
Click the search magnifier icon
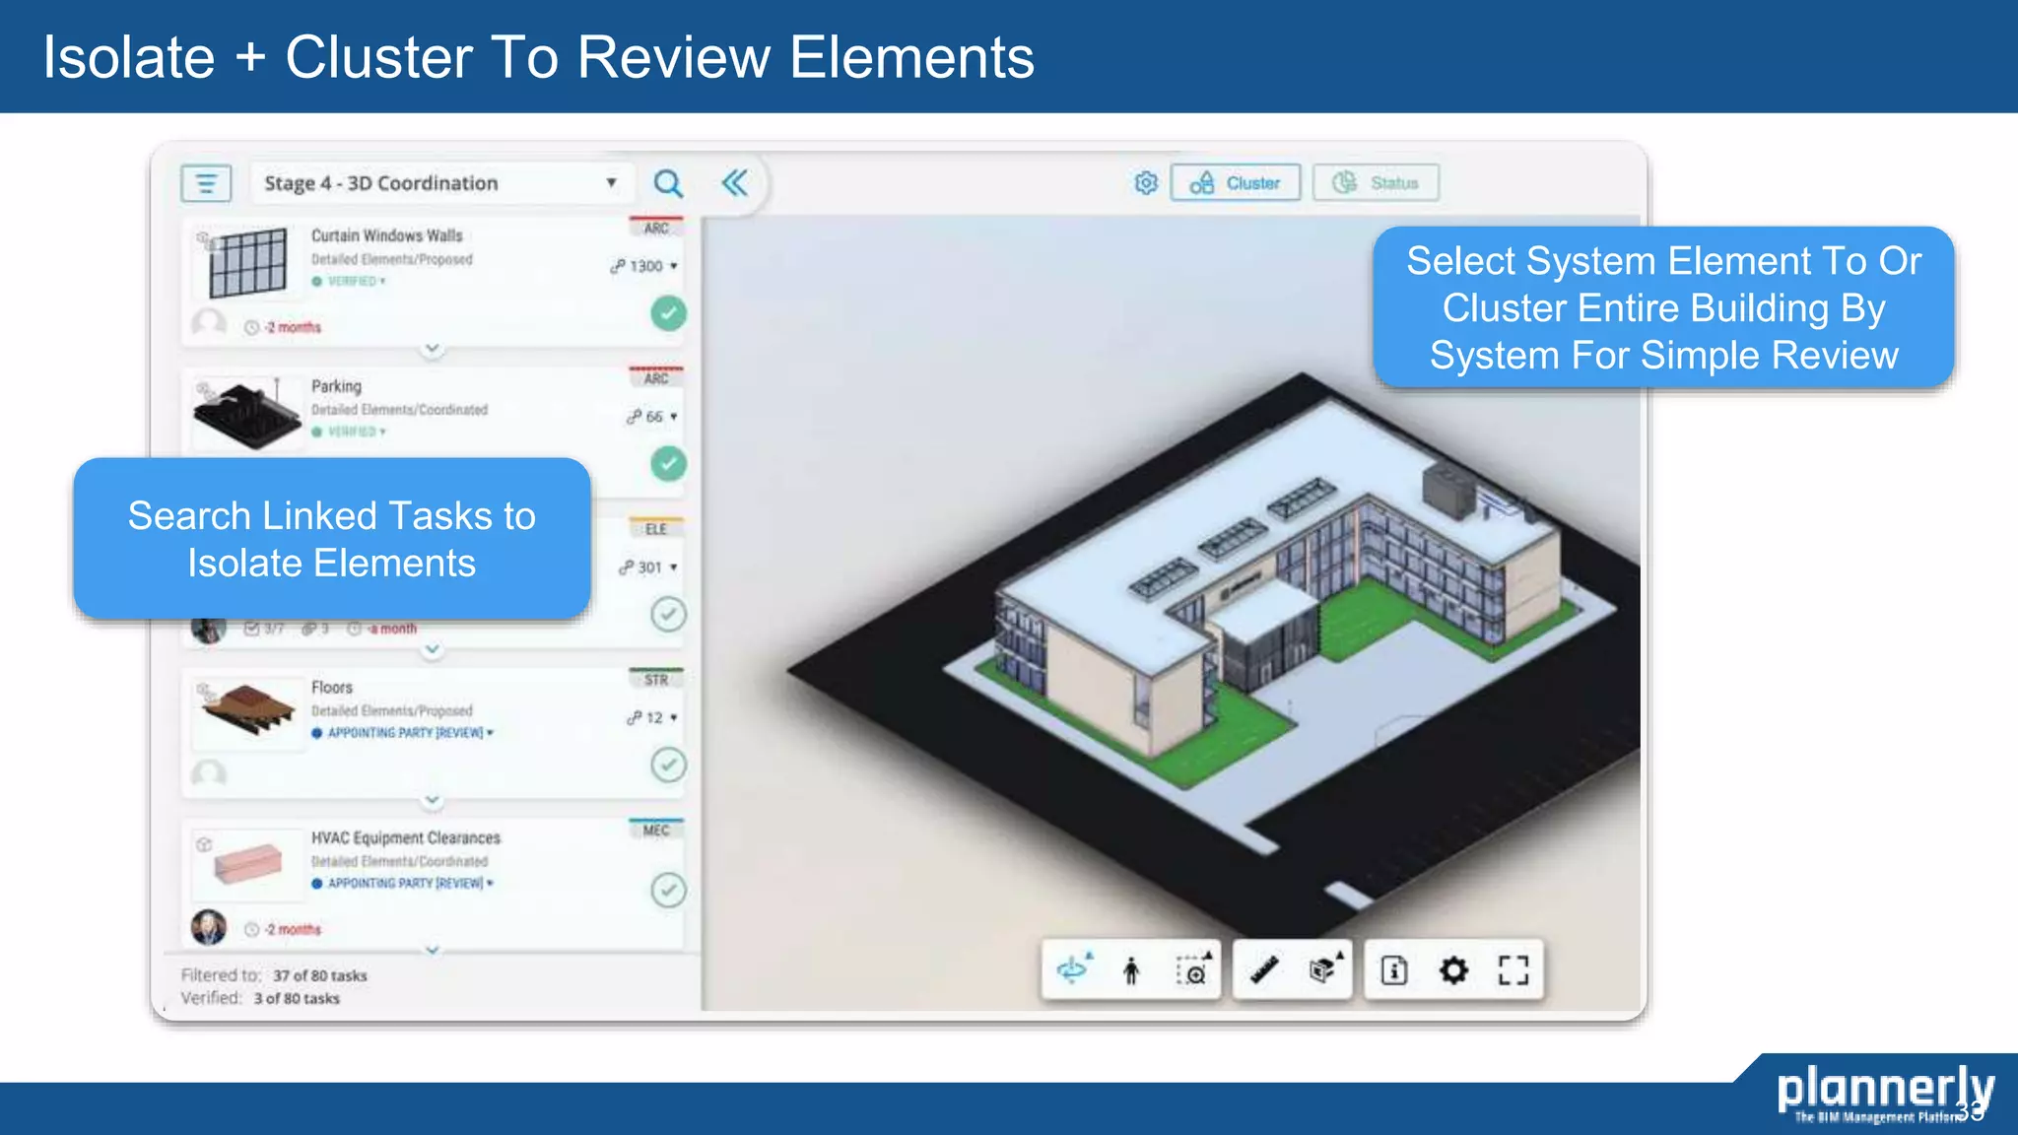click(x=668, y=183)
